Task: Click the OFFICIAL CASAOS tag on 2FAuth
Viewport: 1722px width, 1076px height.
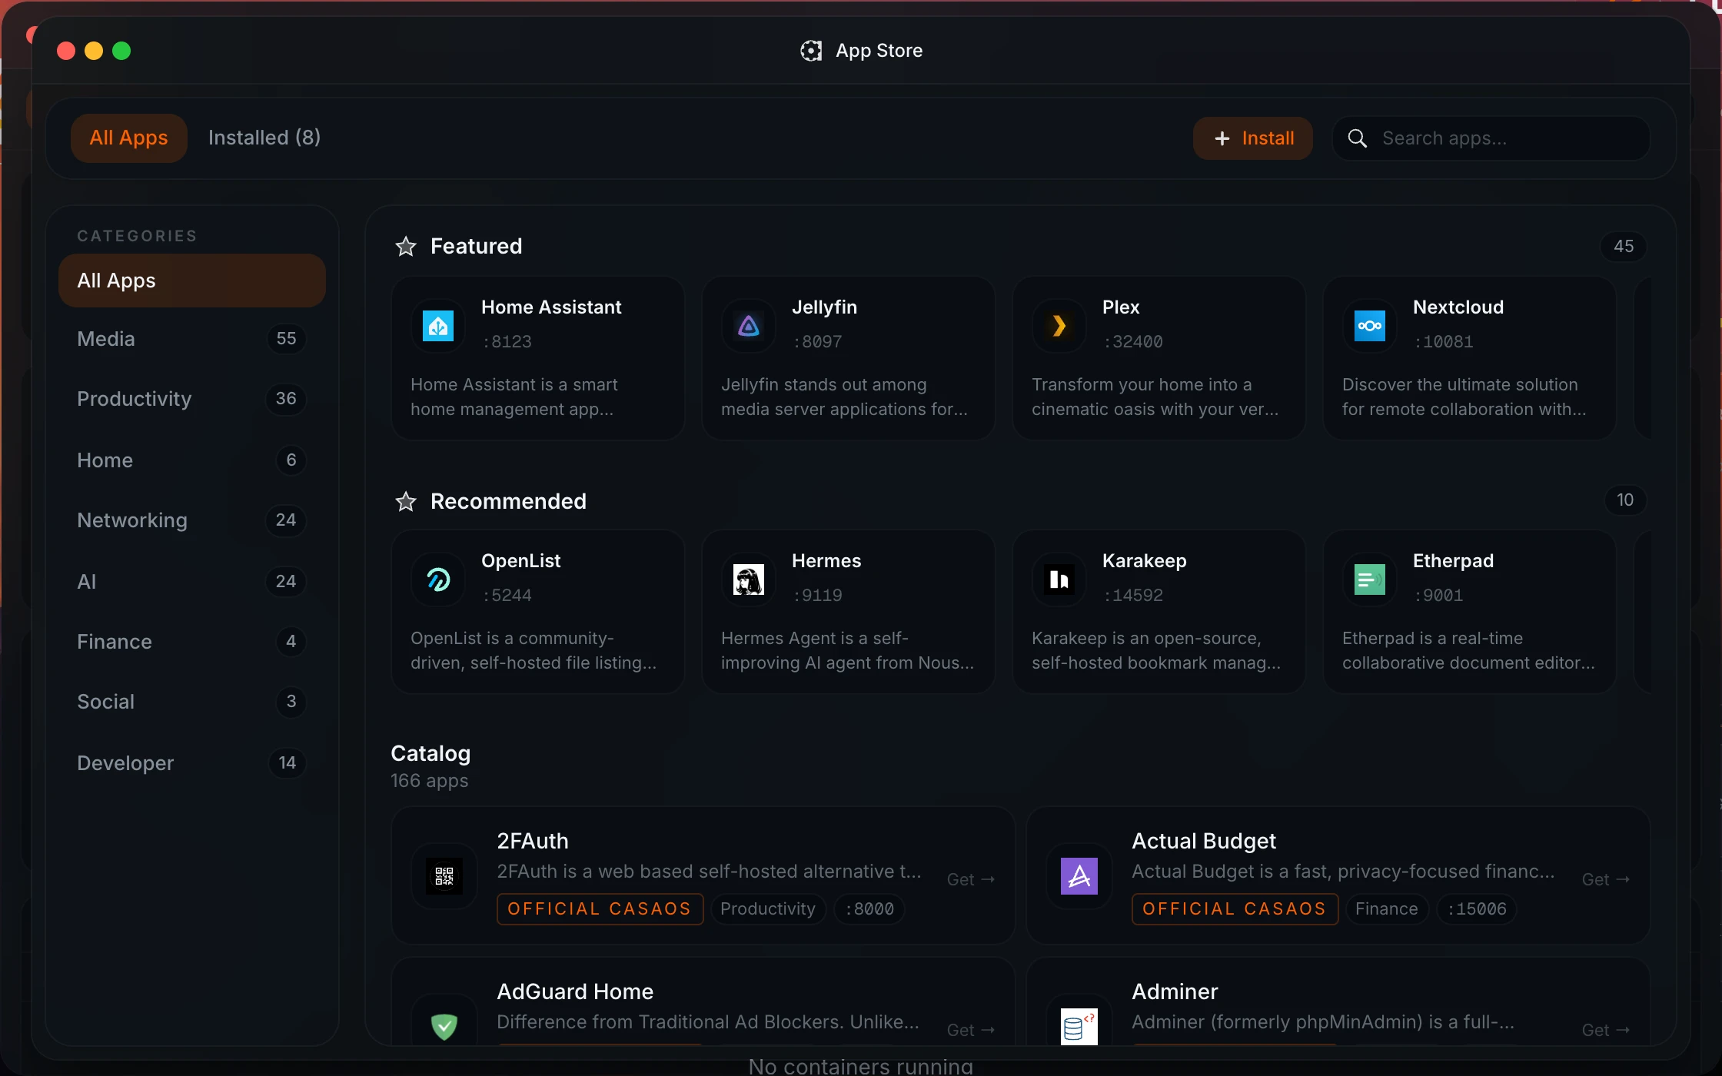Action: point(600,909)
